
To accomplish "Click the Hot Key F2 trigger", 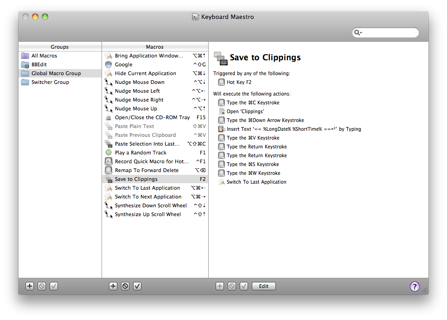I will [235, 82].
